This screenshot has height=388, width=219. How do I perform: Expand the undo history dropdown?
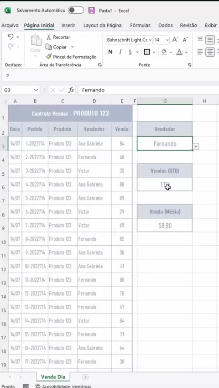coord(18,37)
